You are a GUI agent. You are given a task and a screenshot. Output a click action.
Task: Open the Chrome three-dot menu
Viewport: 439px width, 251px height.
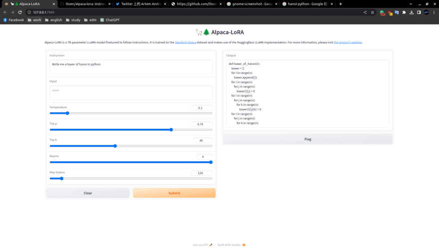point(434,12)
